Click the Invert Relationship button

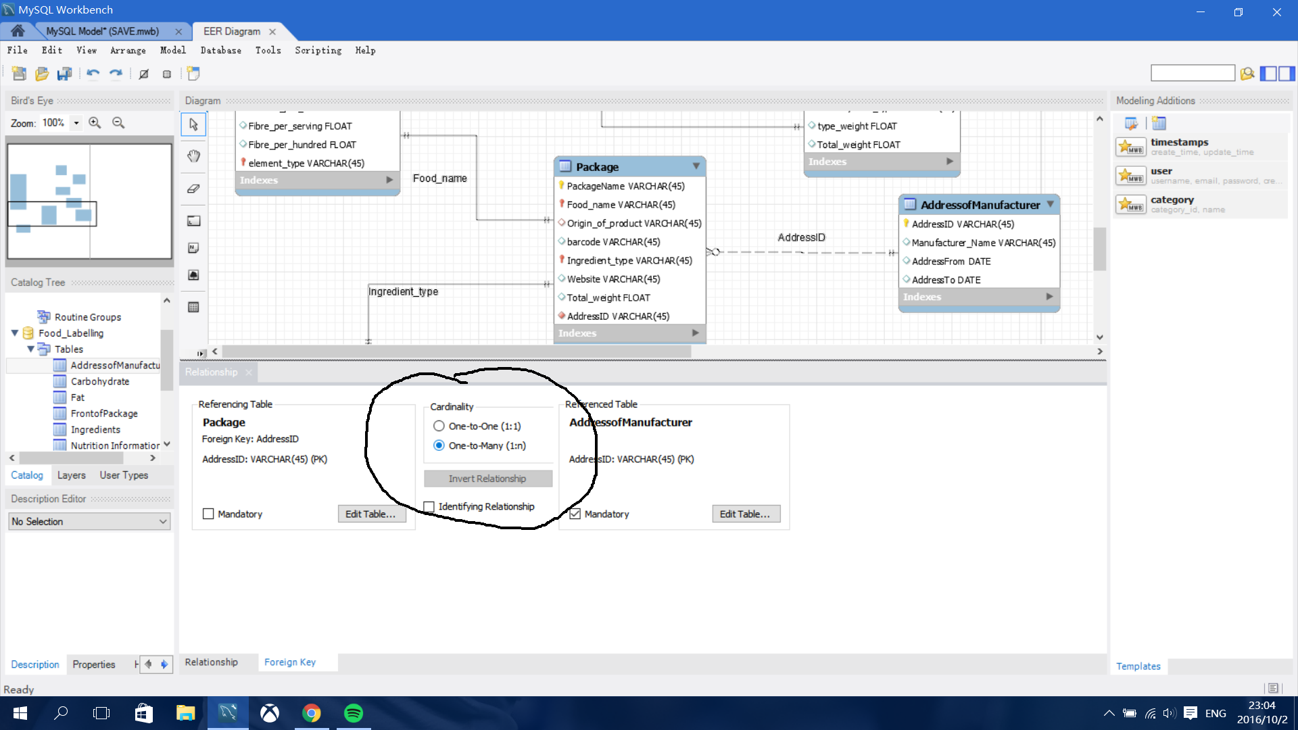[x=487, y=478]
